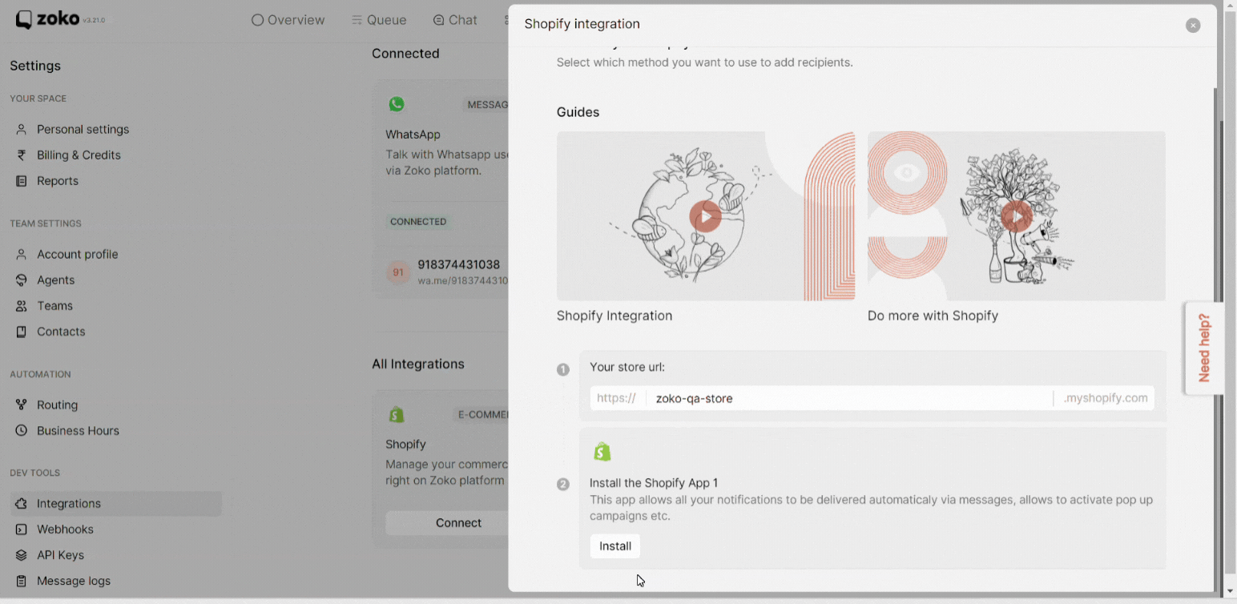The image size is (1237, 604).
Task: Click the Teams people icon
Action: (22, 305)
